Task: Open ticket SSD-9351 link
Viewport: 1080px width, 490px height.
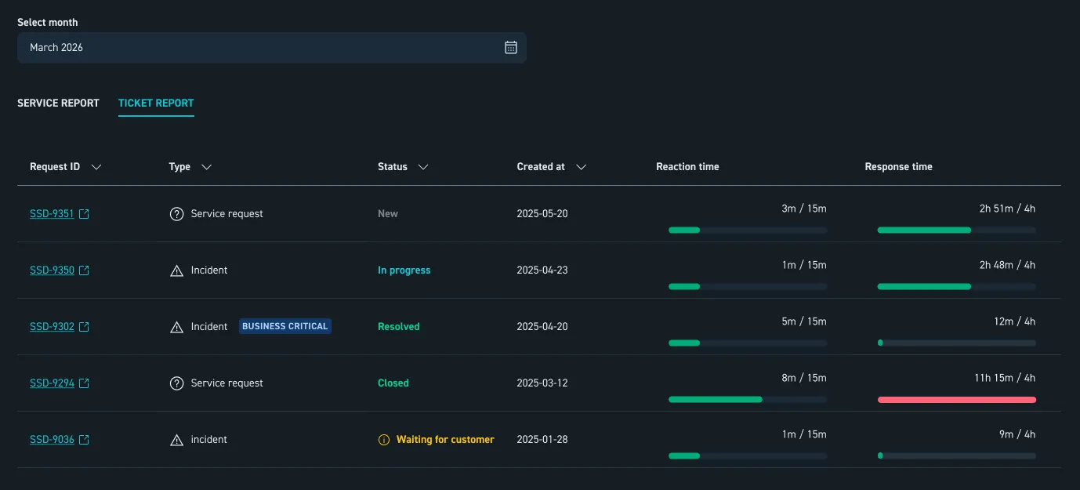Action: tap(52, 214)
